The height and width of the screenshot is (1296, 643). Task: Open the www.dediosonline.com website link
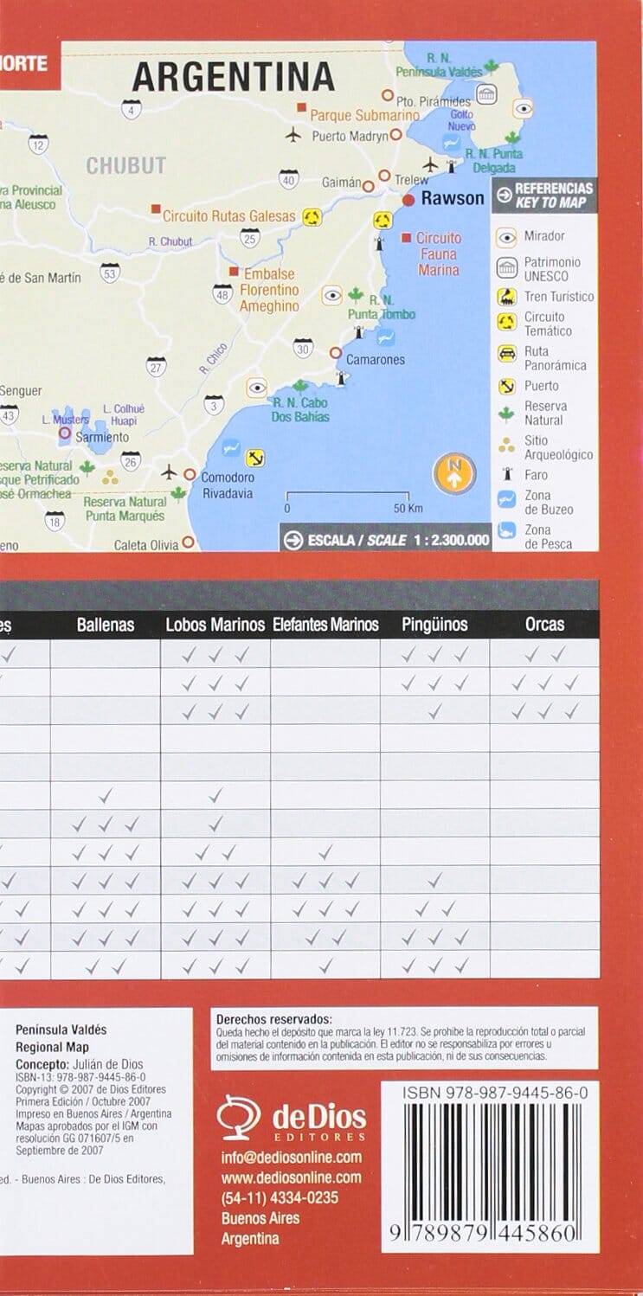pyautogui.click(x=291, y=1177)
